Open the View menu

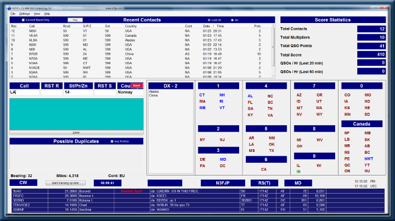point(37,13)
